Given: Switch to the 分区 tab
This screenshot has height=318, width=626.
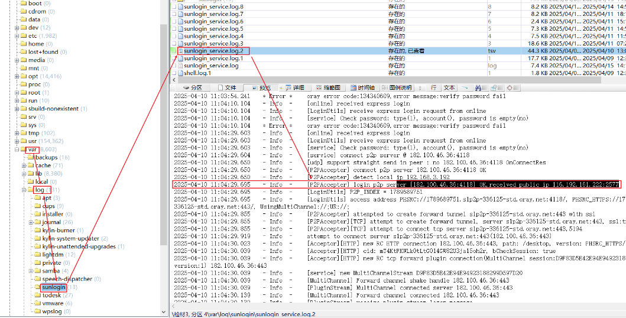Looking at the screenshot, I should pos(193,88).
